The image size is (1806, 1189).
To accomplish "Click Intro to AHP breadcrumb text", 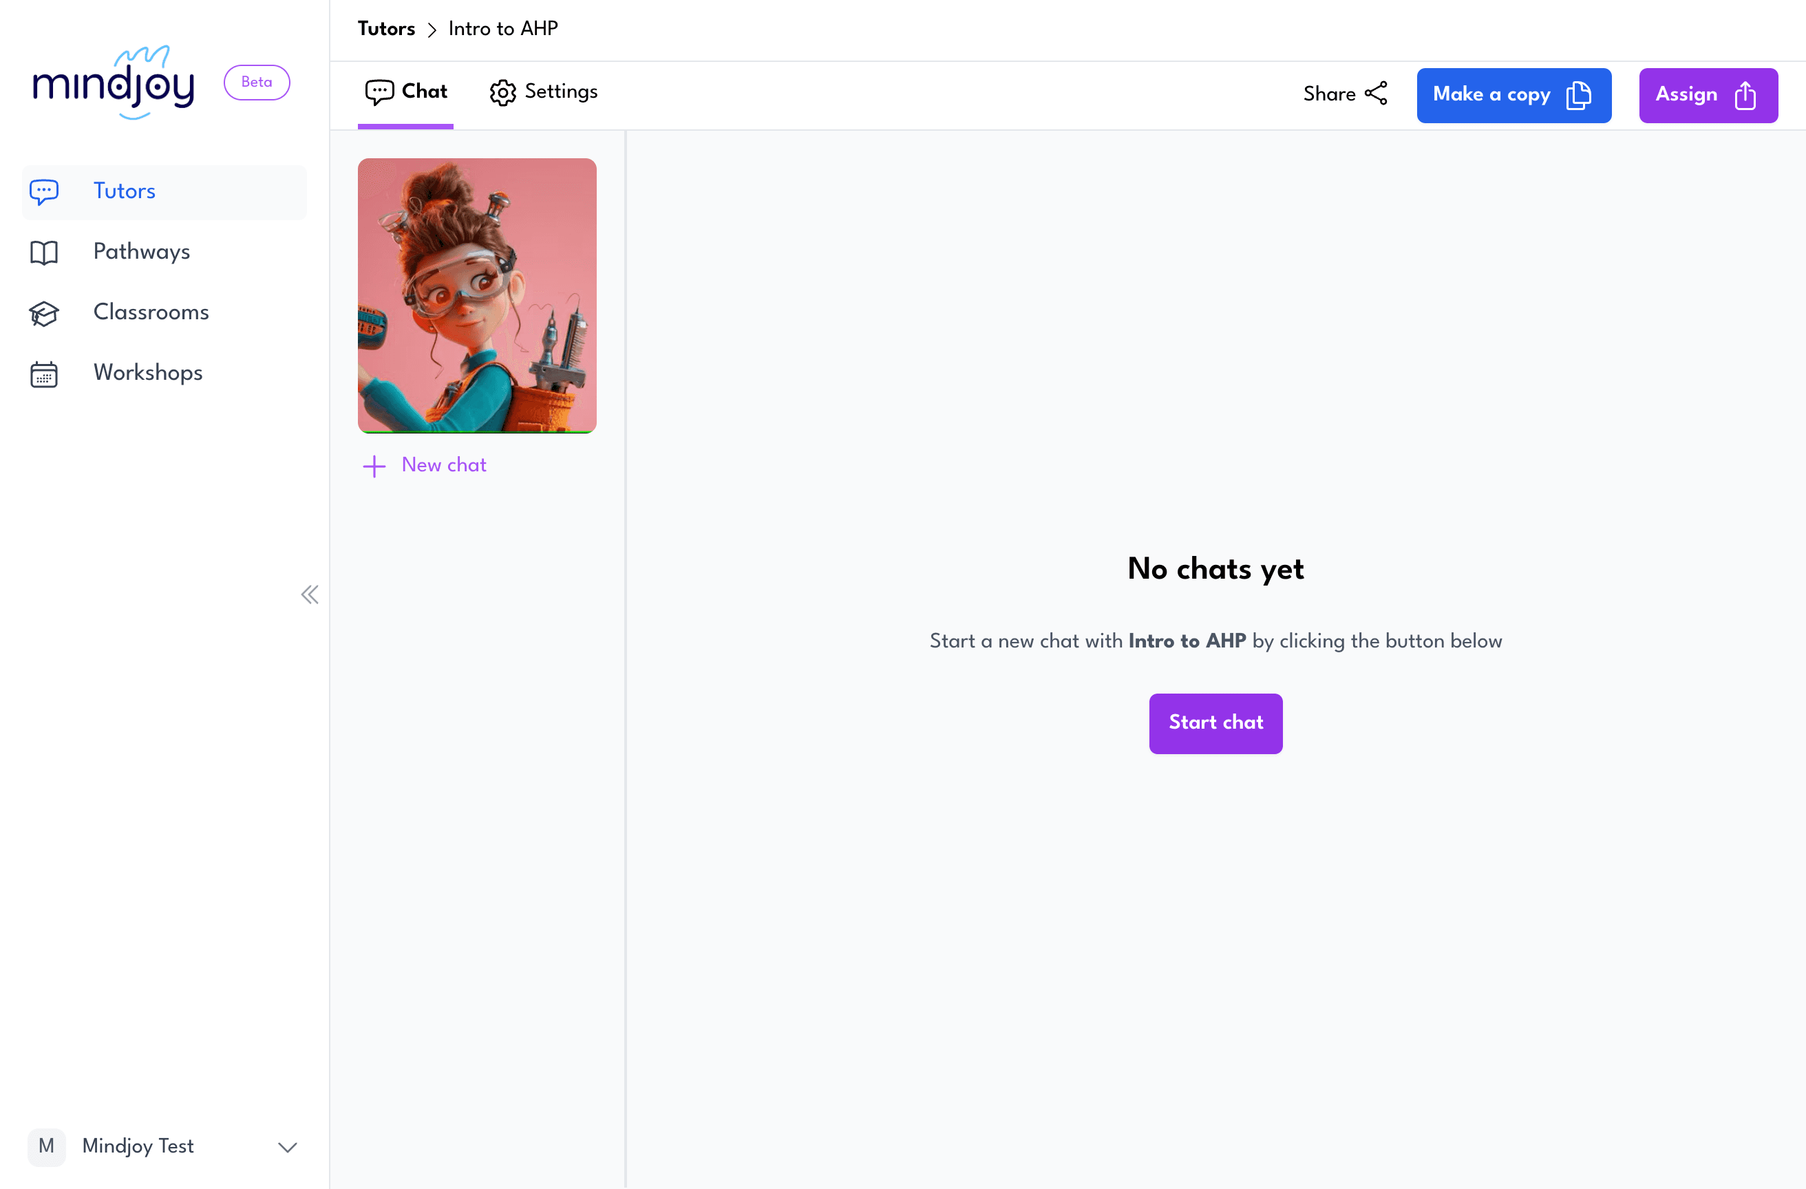I will [503, 29].
